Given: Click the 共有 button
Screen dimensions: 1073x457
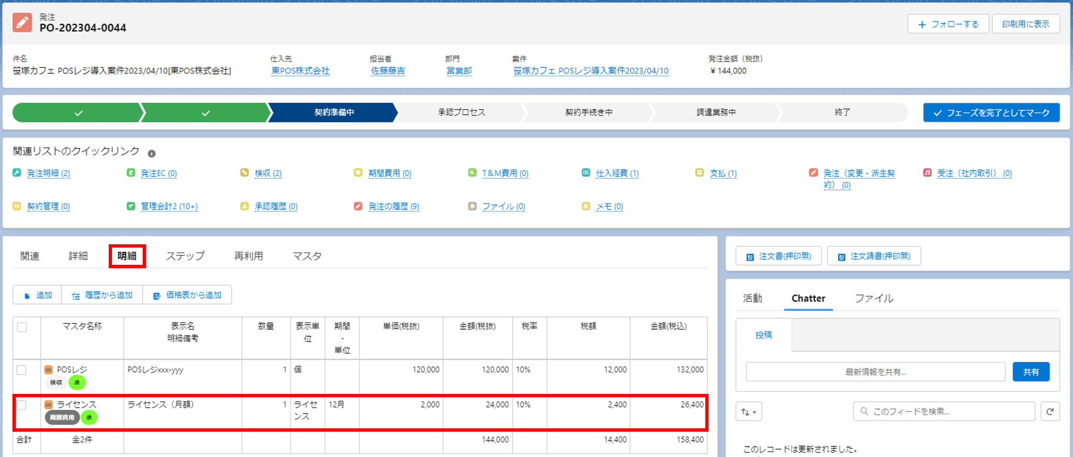Looking at the screenshot, I should click(x=1031, y=372).
